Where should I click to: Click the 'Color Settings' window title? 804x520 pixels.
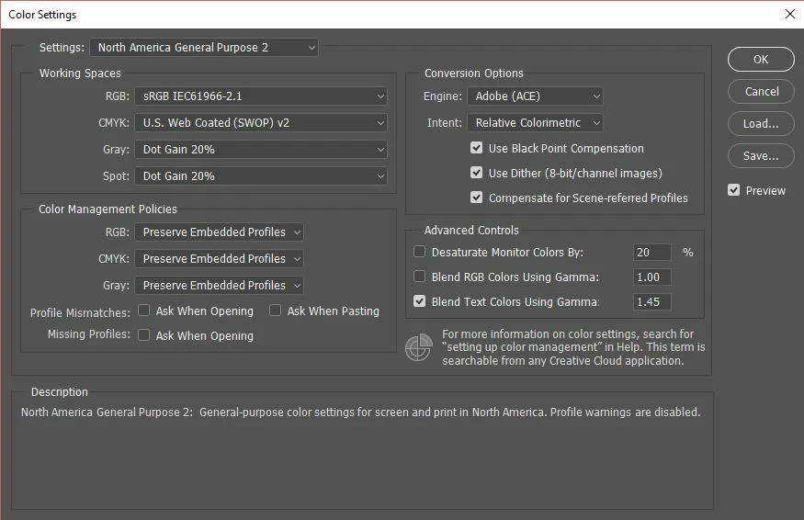click(x=42, y=15)
